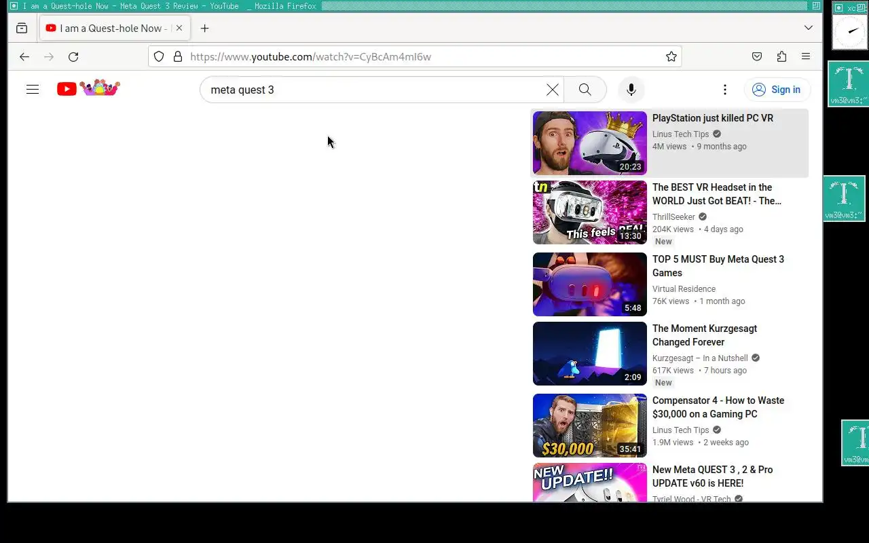869x543 pixels.
Task: Open the Firefox application menu
Action: coord(806,57)
